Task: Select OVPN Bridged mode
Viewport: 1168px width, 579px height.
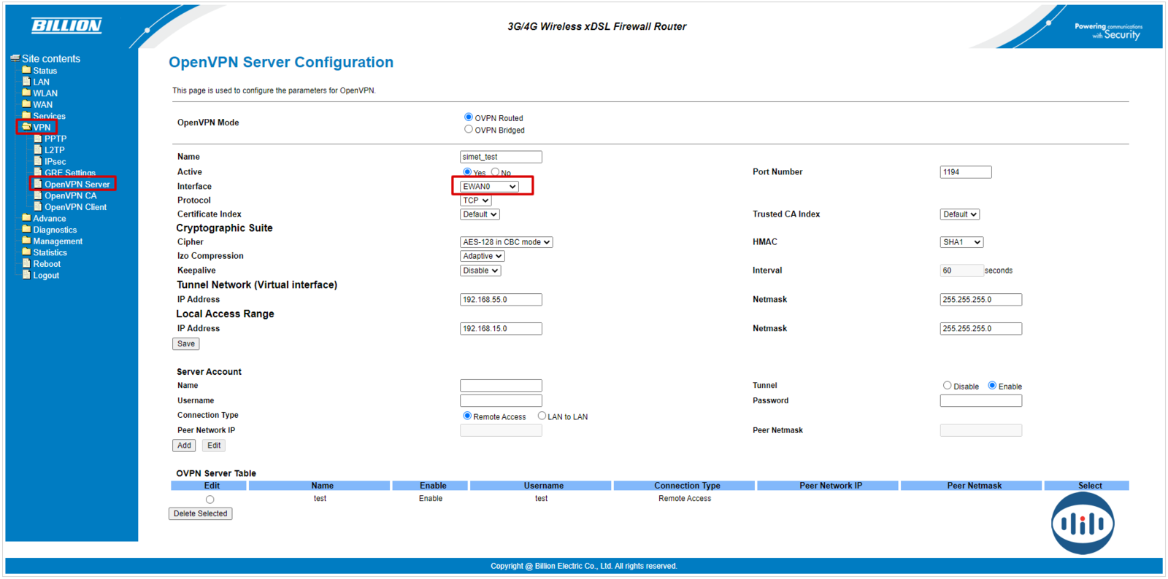Action: coord(469,130)
